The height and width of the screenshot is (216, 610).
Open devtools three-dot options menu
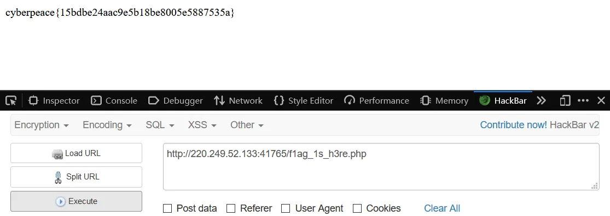(583, 101)
